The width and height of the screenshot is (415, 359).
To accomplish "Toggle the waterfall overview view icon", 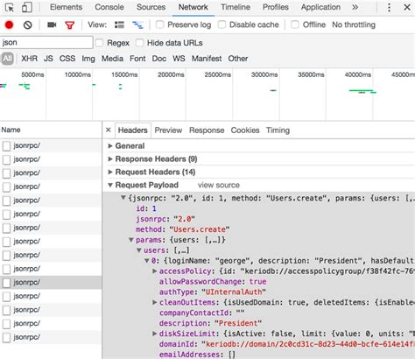I will pyautogui.click(x=137, y=25).
